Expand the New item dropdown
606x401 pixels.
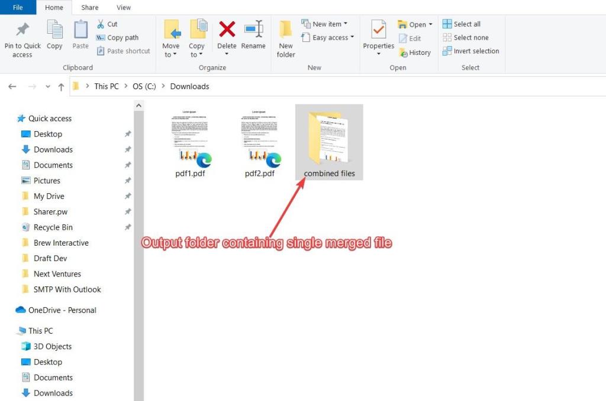pyautogui.click(x=324, y=24)
